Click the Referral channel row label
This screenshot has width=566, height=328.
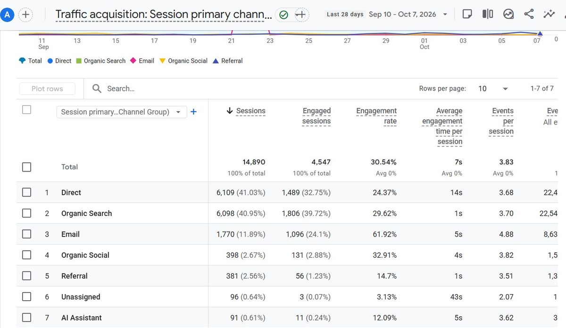pos(75,276)
